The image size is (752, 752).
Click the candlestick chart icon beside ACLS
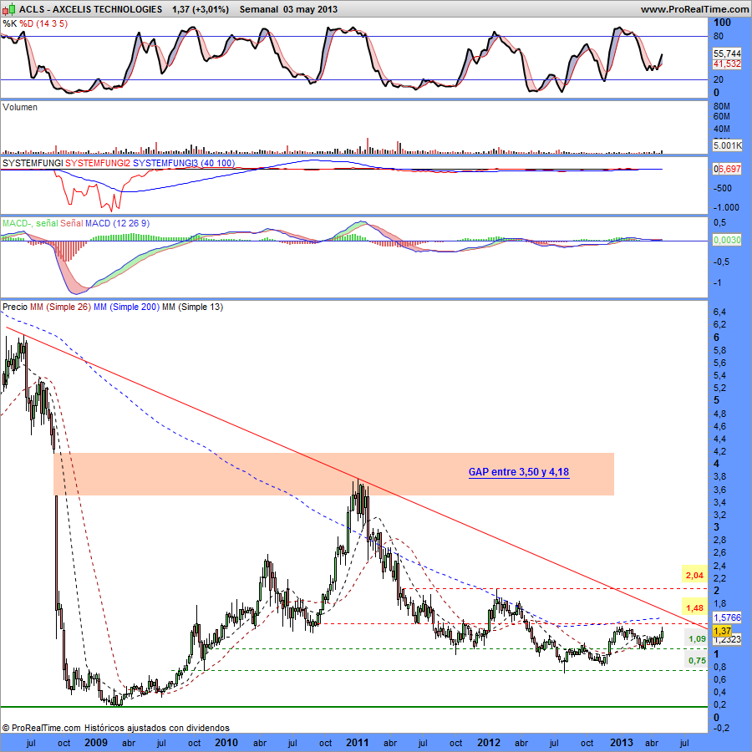[9, 9]
